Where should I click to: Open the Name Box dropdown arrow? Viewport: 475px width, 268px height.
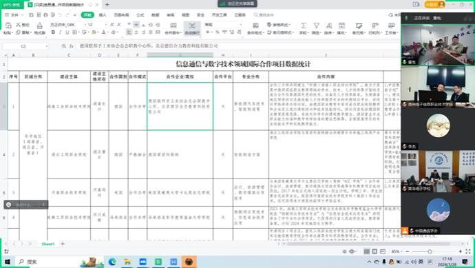point(47,46)
